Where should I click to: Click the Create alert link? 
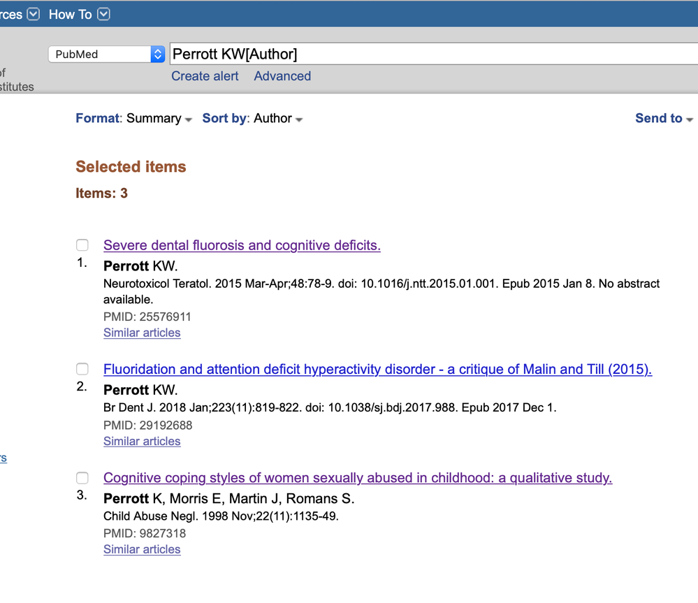pos(205,76)
